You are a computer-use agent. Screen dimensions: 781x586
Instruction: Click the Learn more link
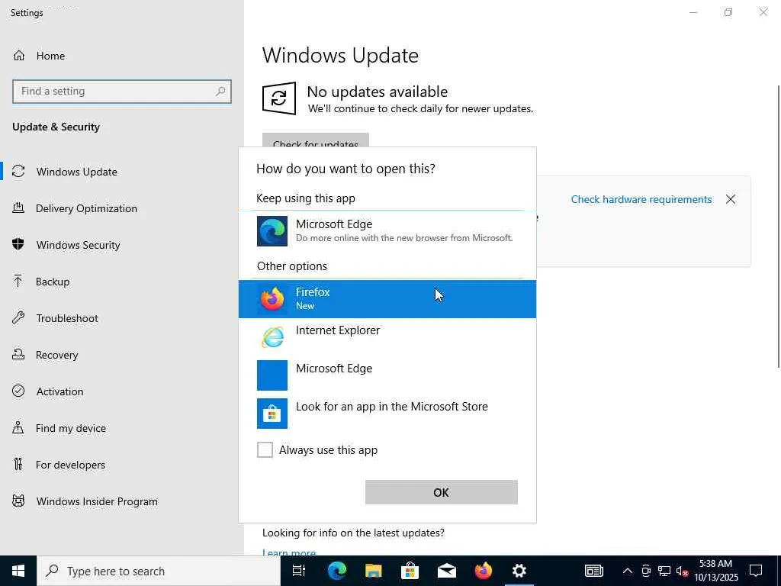coord(289,552)
